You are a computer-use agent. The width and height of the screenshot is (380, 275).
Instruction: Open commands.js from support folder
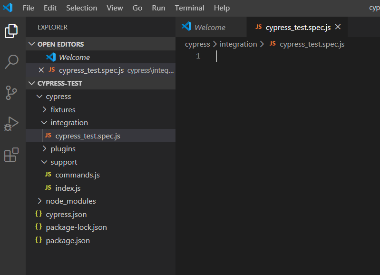(100, 175)
